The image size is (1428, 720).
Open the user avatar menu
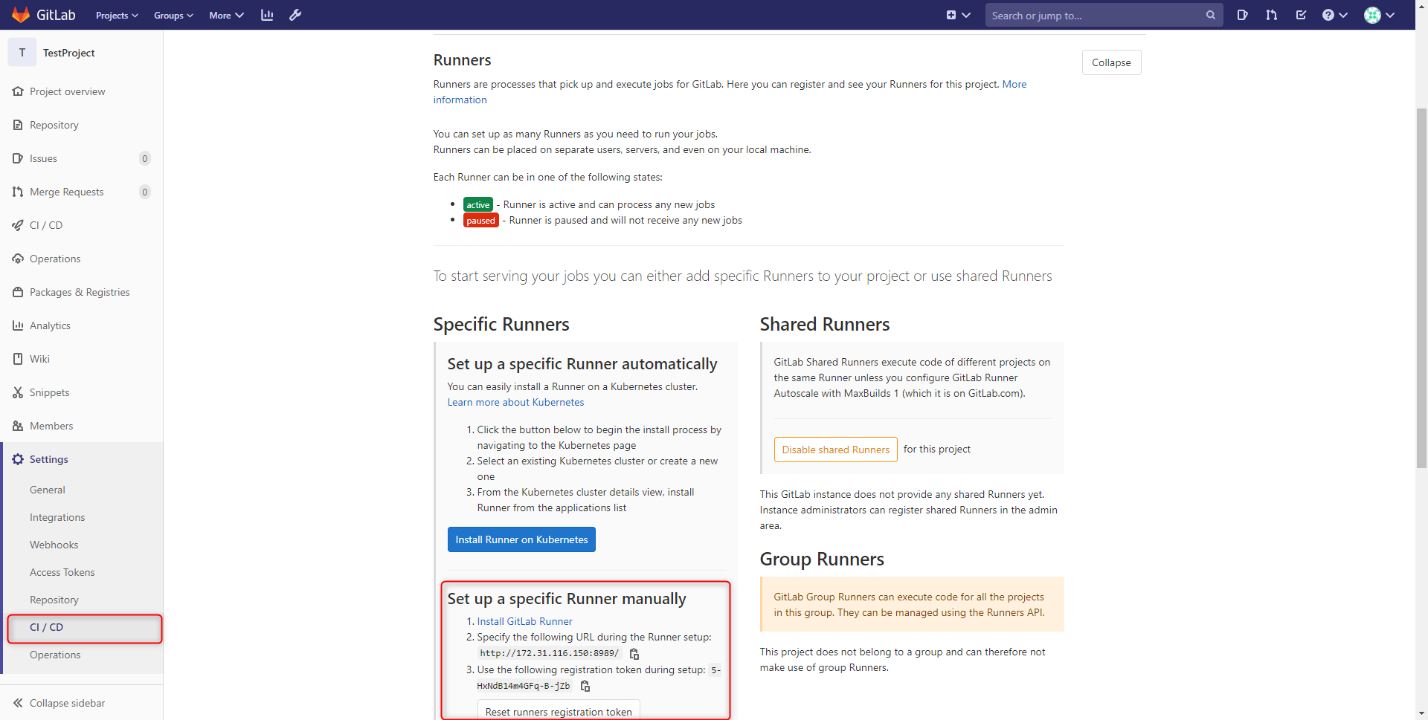pyautogui.click(x=1378, y=15)
